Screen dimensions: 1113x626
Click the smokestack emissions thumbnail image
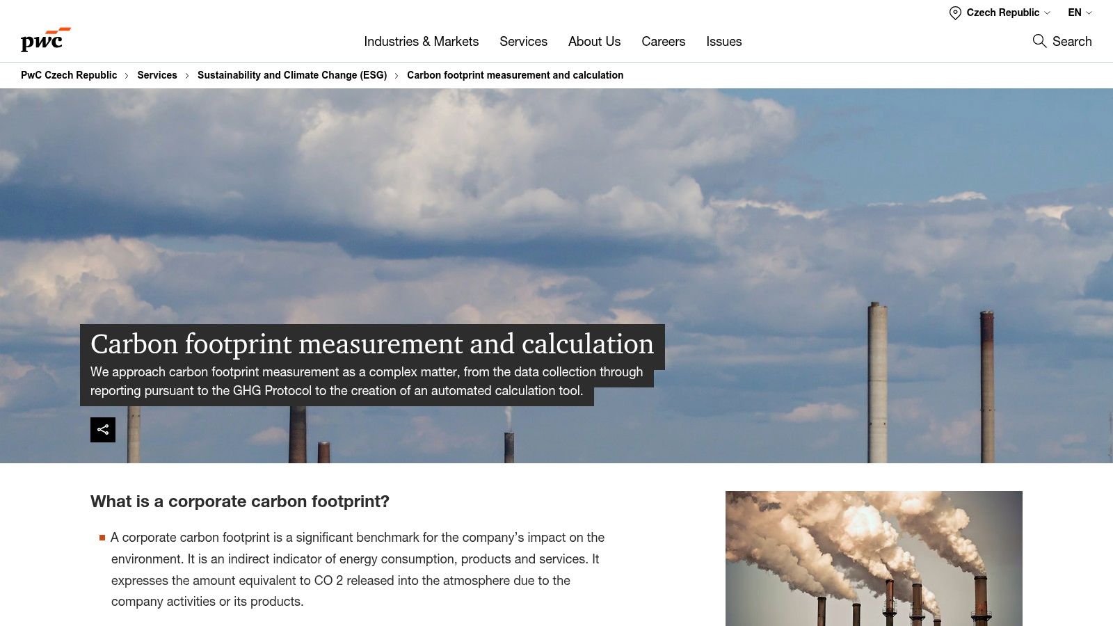874,559
